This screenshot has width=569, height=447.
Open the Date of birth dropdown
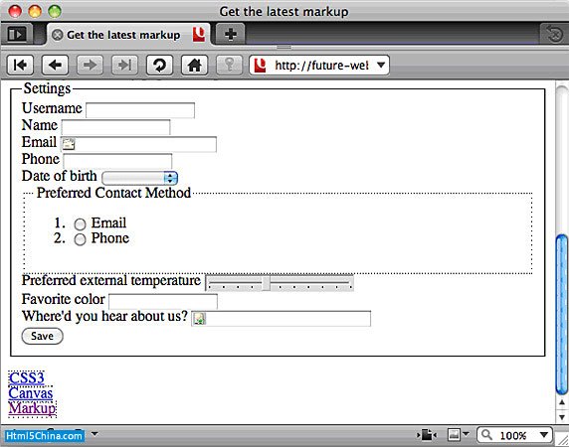[x=139, y=178]
